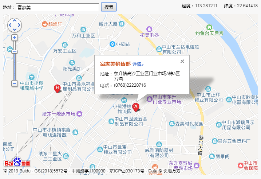The height and width of the screenshot is (179, 261).
Task: Focus the 地址 address input field
Action: tap(58, 7)
